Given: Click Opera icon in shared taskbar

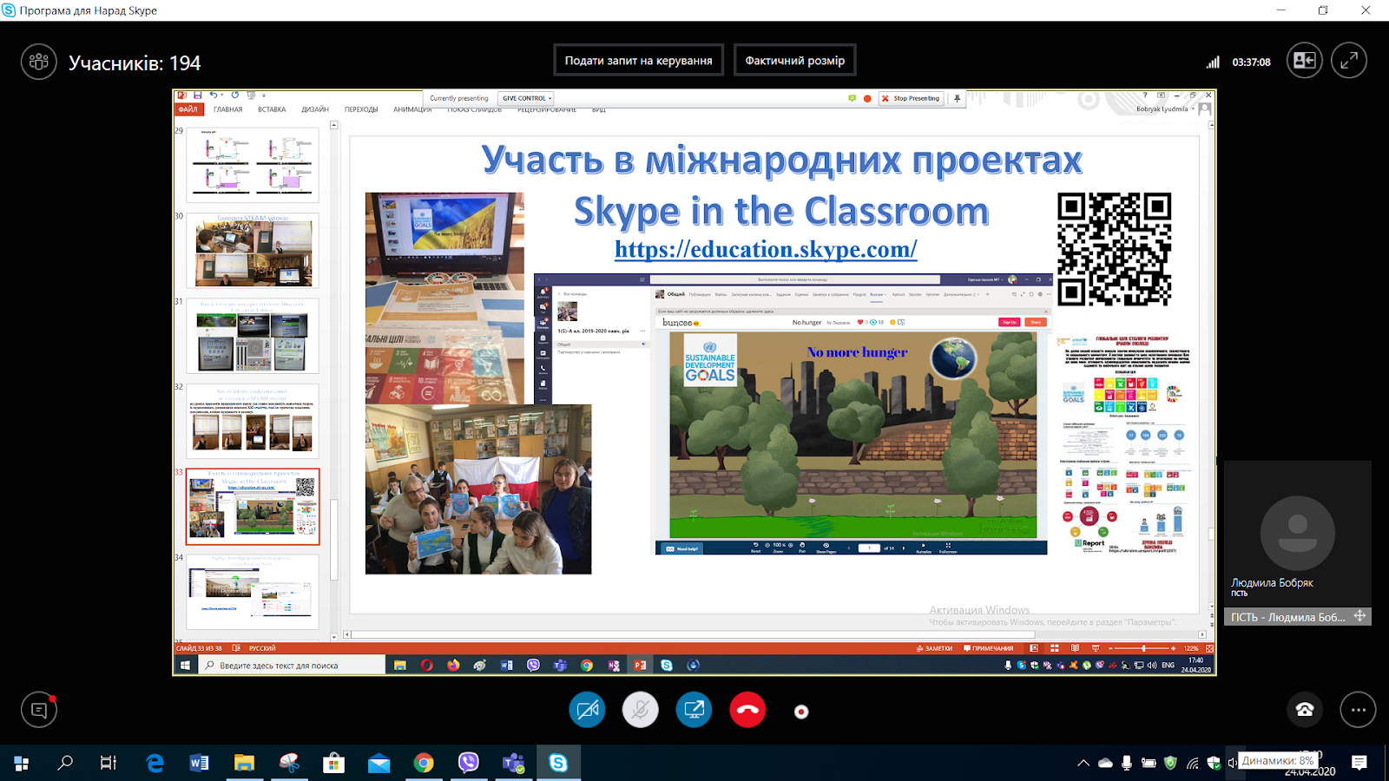Looking at the screenshot, I should point(426,666).
